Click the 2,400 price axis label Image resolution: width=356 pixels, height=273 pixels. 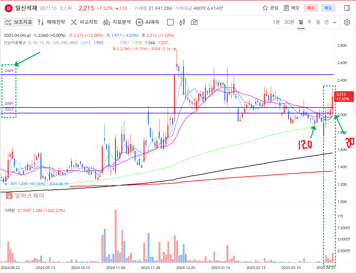(342, 80)
